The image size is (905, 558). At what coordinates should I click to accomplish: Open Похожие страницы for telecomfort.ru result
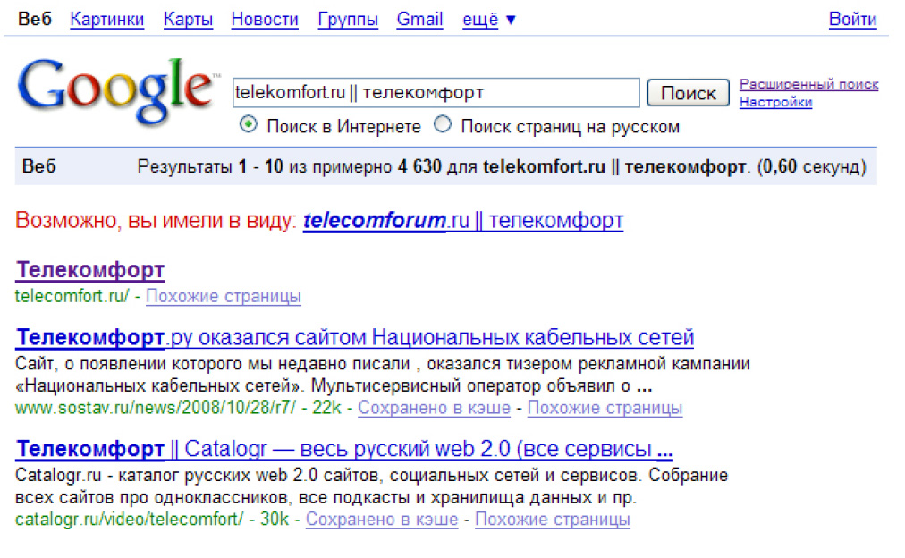(x=224, y=296)
